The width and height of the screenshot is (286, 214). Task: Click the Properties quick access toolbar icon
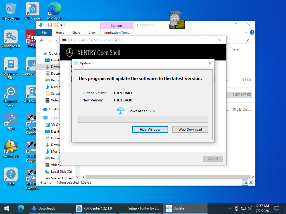[x=50, y=25]
